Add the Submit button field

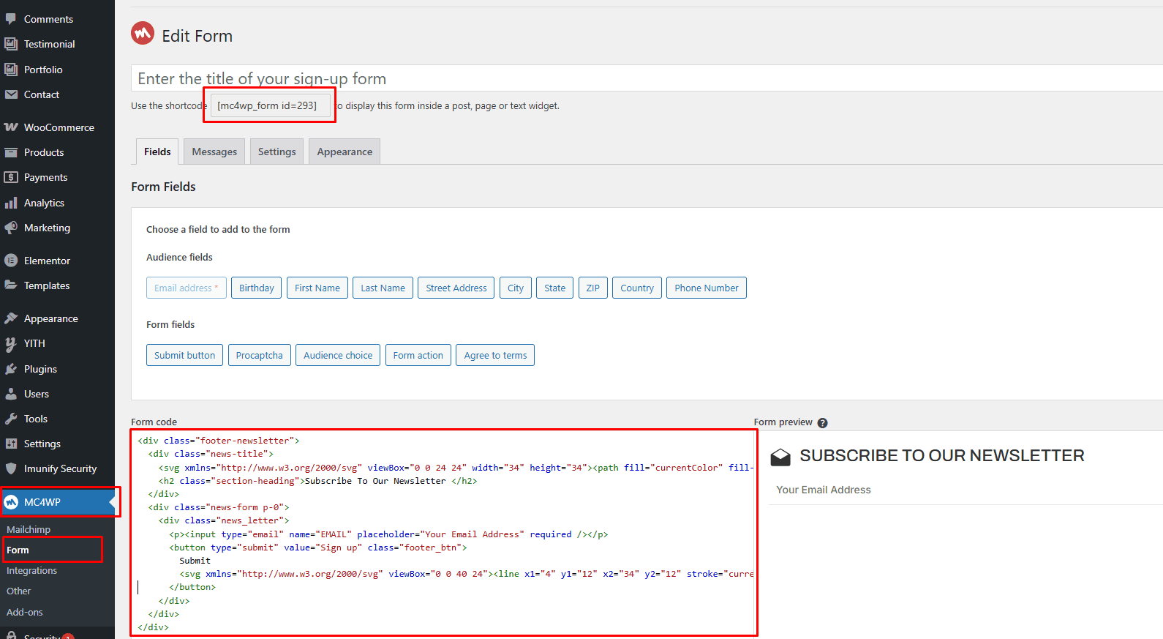pos(184,355)
